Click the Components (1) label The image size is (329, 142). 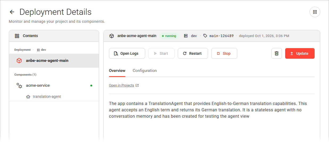25,75
